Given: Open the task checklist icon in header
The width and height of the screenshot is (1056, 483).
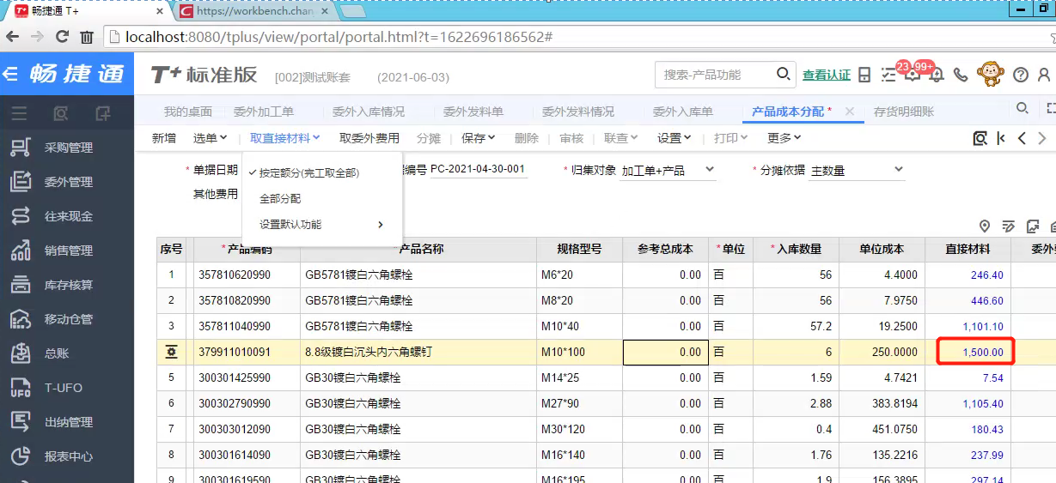Looking at the screenshot, I should [889, 75].
